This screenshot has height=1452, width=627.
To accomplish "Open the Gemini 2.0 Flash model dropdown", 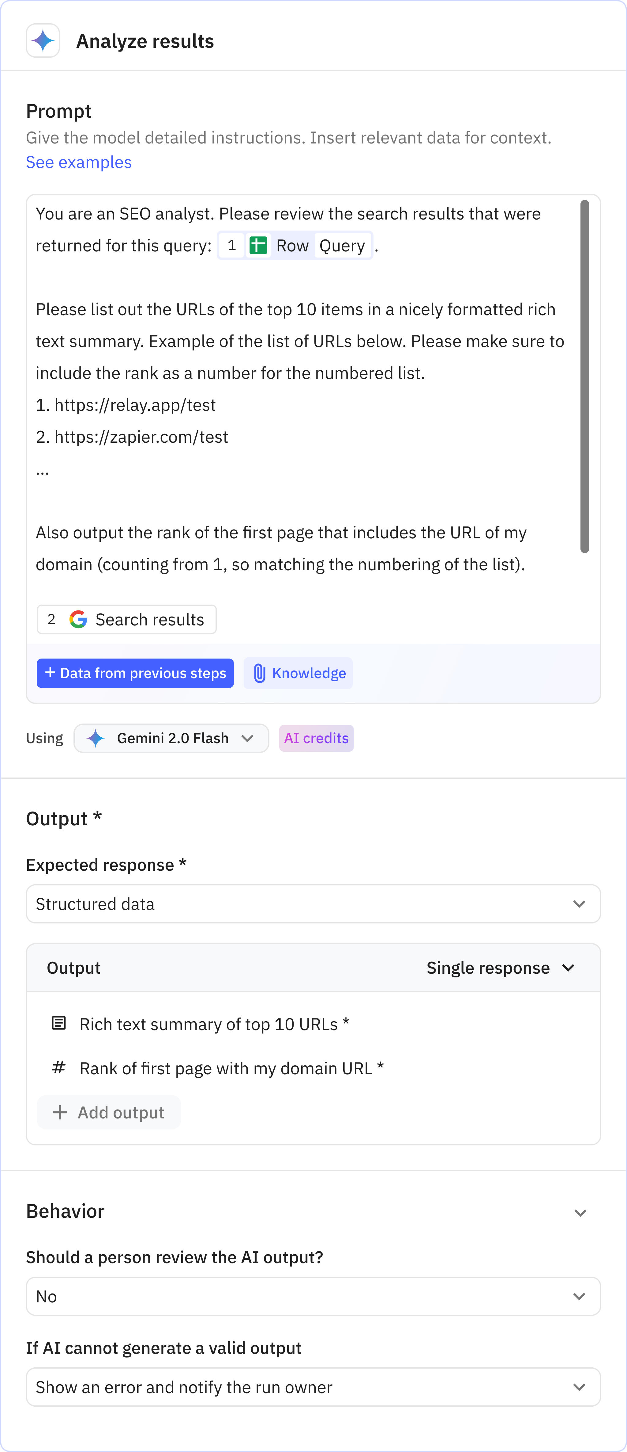I will [171, 738].
